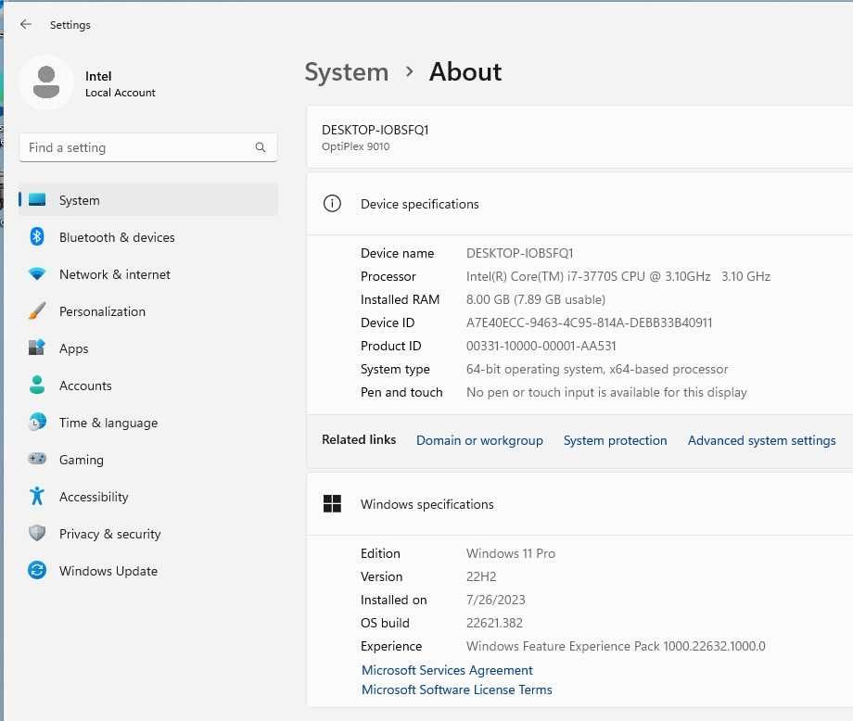The height and width of the screenshot is (721, 853).
Task: Click the Pen and touch value
Action: click(606, 392)
